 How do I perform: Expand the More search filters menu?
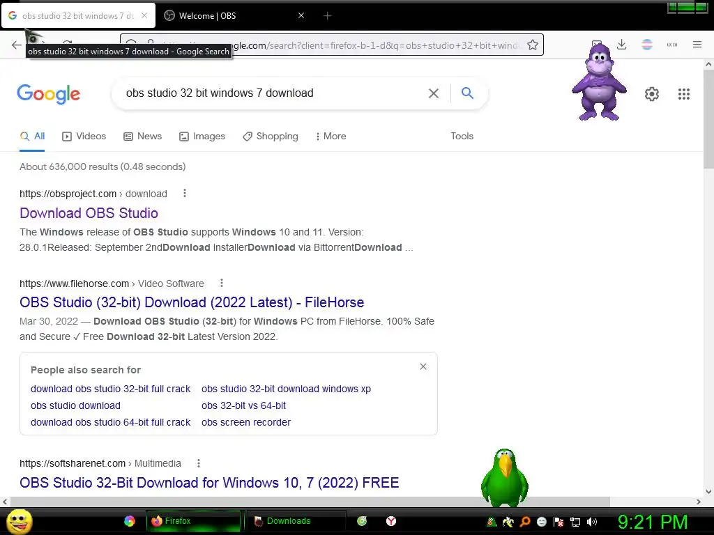click(331, 136)
